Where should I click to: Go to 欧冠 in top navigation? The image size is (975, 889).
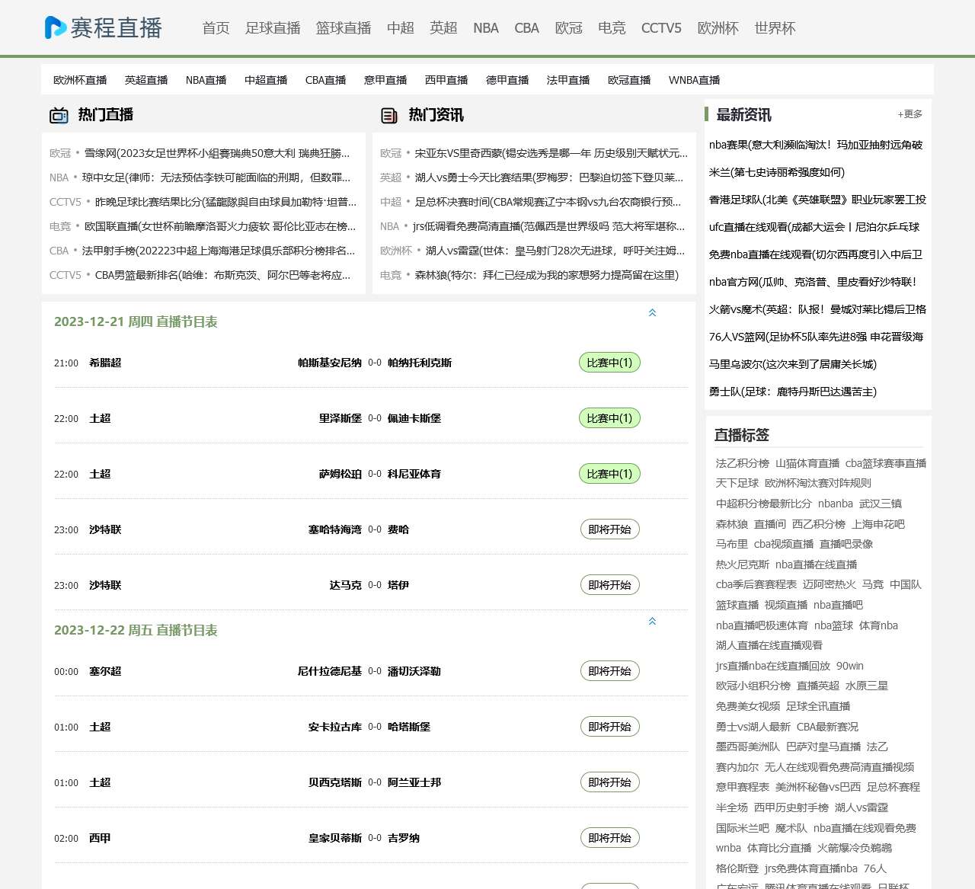(x=568, y=28)
